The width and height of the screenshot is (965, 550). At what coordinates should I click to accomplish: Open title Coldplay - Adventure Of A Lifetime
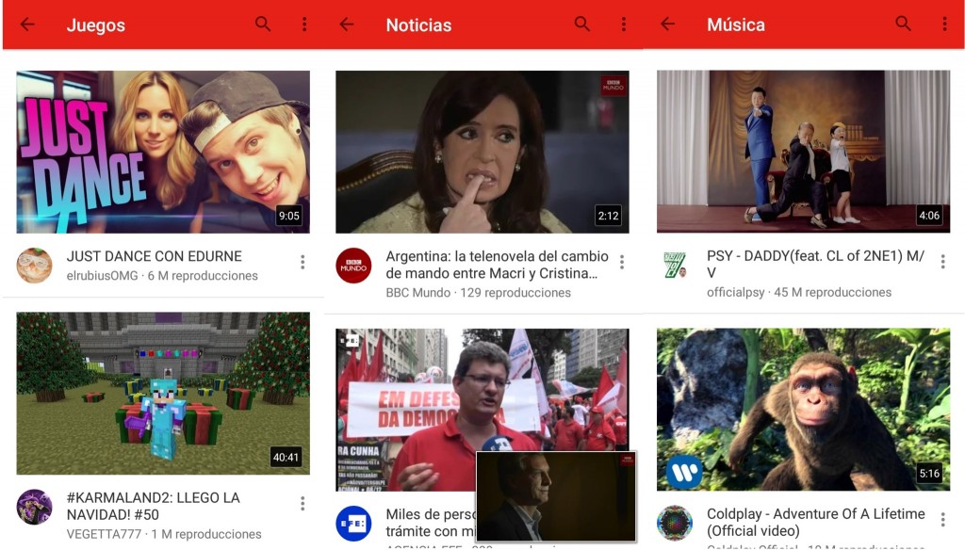815,523
